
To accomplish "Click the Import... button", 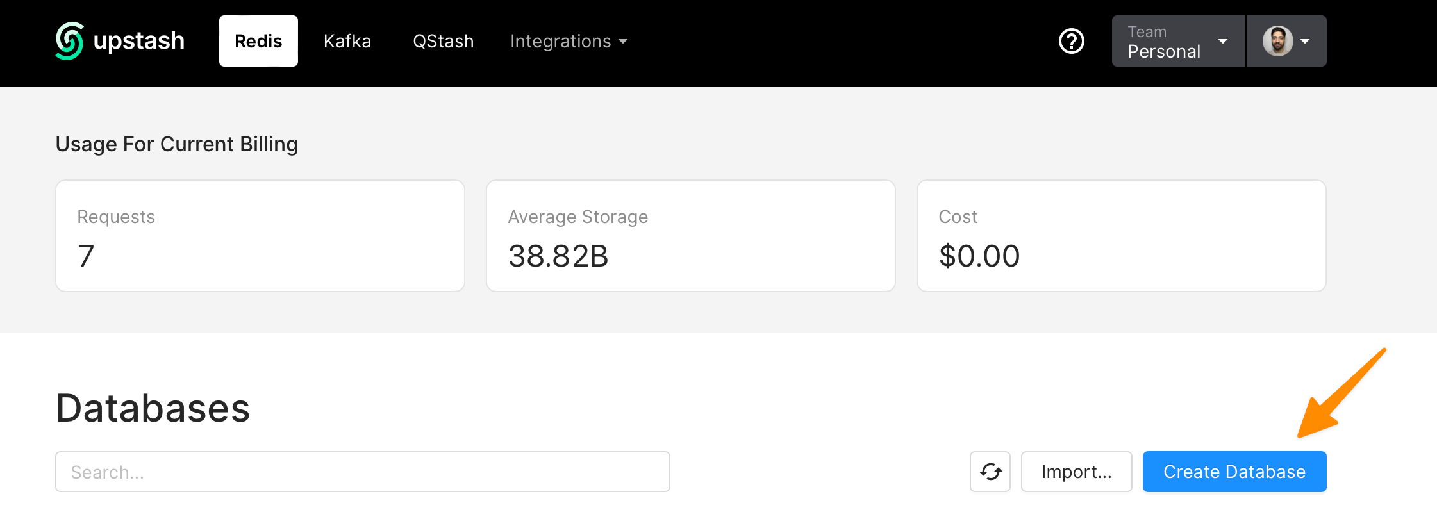I will (x=1077, y=472).
